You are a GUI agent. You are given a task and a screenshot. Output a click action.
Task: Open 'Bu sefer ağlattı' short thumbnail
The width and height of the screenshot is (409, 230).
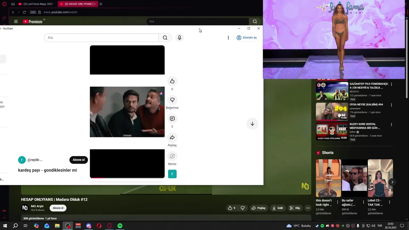(354, 178)
